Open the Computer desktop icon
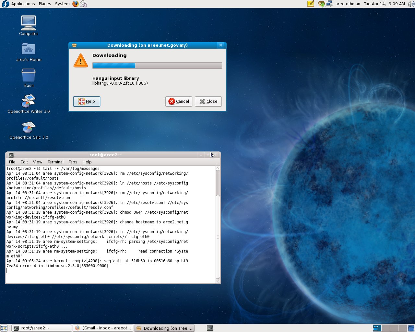Viewport: 415px width, 332px height. coord(29,23)
